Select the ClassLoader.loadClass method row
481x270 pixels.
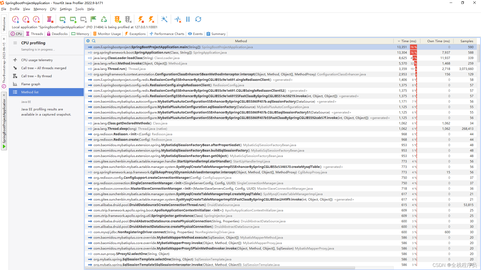[281, 58]
